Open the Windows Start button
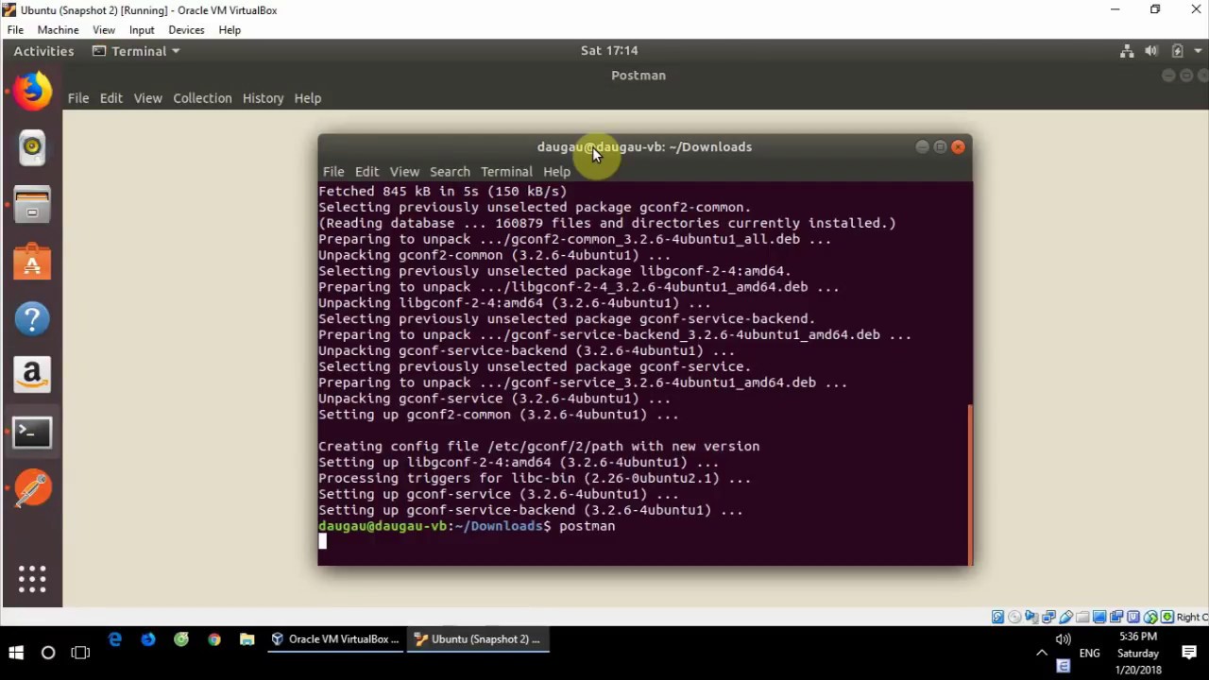The width and height of the screenshot is (1209, 680). 16,653
